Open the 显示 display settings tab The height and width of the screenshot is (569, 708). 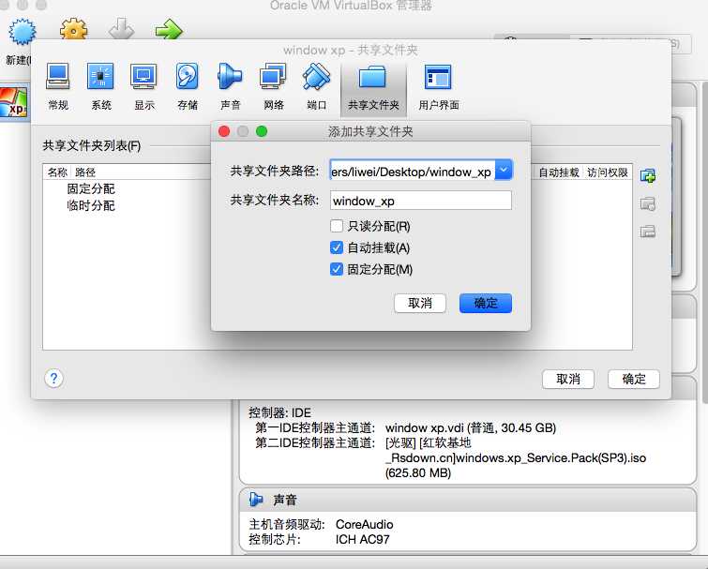coord(144,87)
